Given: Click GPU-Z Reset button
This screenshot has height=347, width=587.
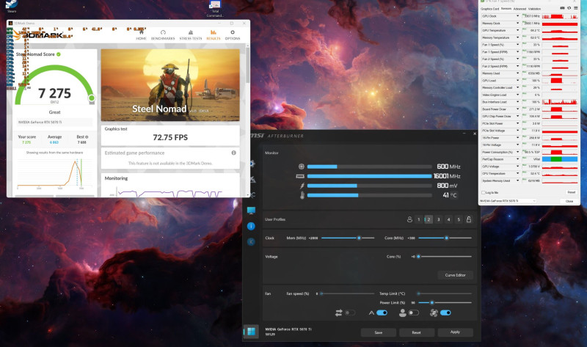Looking at the screenshot, I should pos(571,192).
